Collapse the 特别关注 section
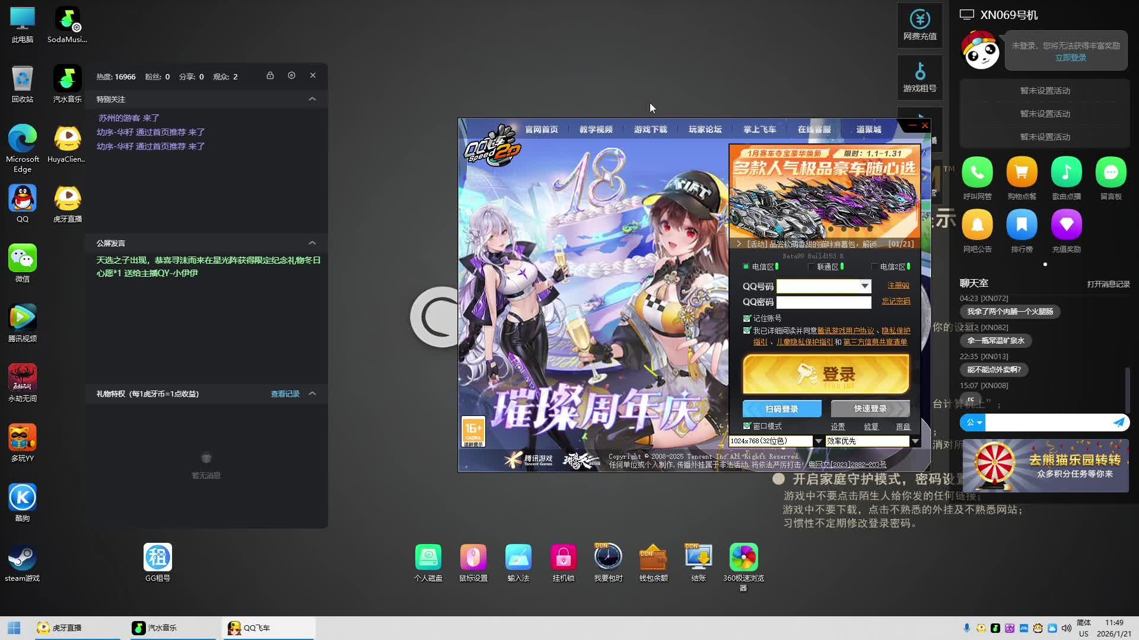 pyautogui.click(x=312, y=99)
